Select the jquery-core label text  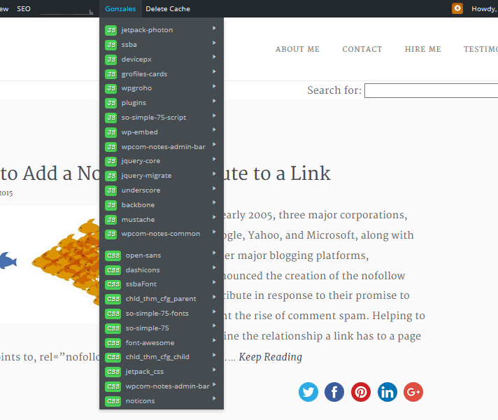click(x=141, y=161)
